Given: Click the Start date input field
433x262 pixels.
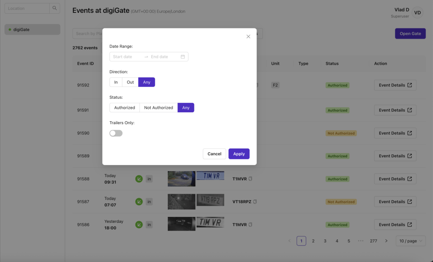Looking at the screenshot, I should pyautogui.click(x=127, y=57).
